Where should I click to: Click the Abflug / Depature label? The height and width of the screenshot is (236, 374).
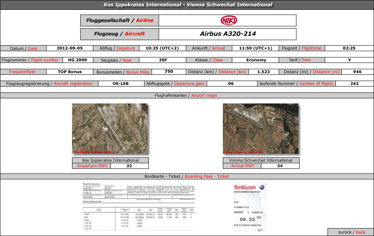[x=117, y=48]
